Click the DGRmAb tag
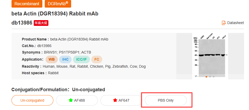 pyautogui.click(x=58, y=4)
